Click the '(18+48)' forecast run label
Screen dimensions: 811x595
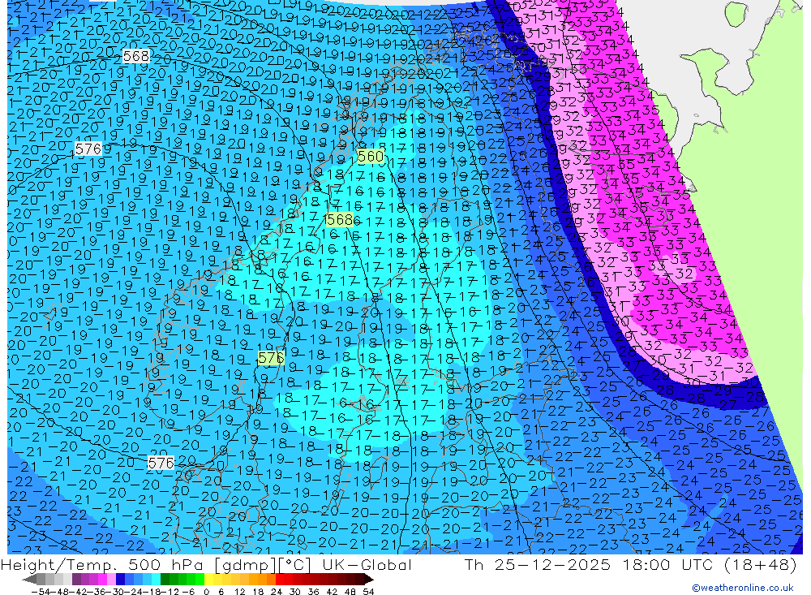coord(761,565)
